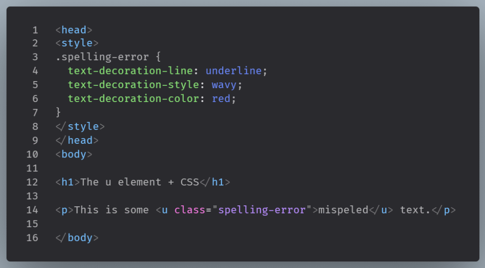Click line number 14 in the gutter
485x268 pixels.
[32, 210]
